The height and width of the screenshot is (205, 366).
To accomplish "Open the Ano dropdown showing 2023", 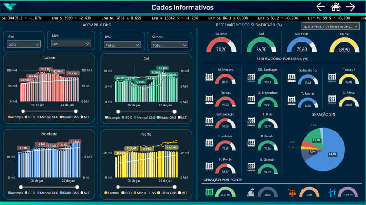I will coord(25,44).
